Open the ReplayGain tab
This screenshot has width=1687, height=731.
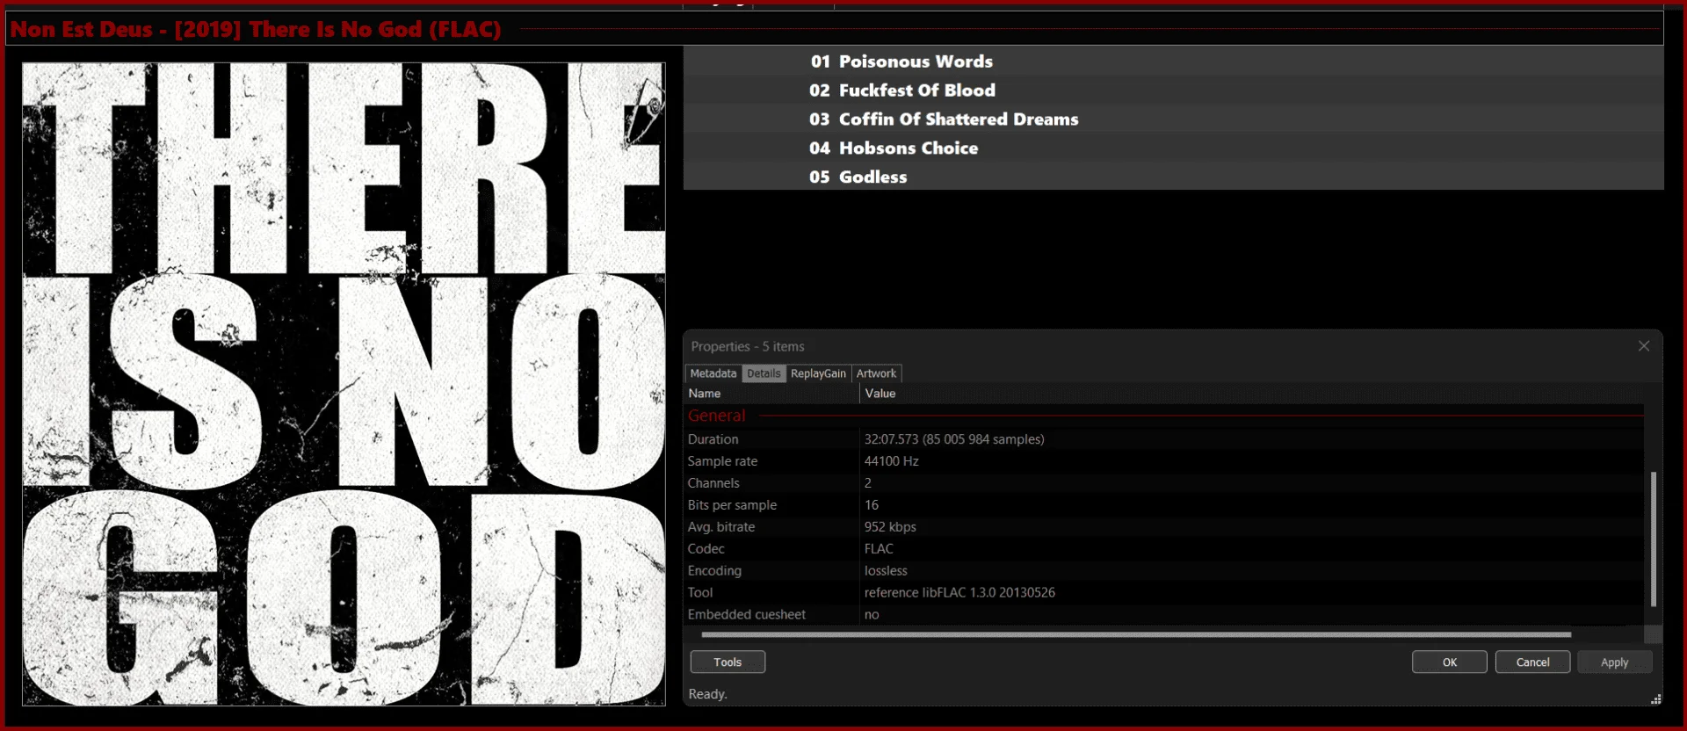tap(818, 373)
